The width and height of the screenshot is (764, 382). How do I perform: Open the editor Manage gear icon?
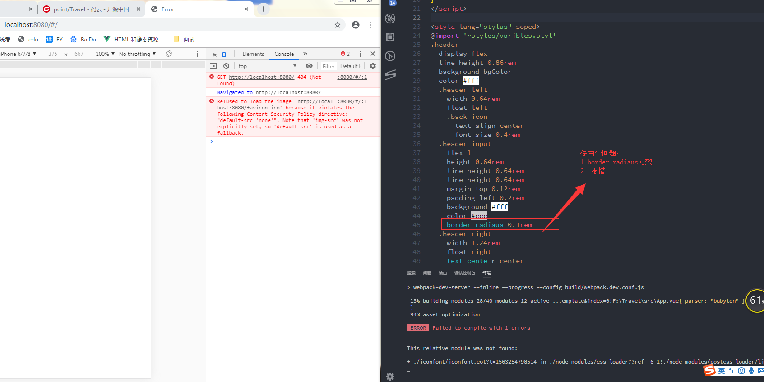pyautogui.click(x=390, y=377)
